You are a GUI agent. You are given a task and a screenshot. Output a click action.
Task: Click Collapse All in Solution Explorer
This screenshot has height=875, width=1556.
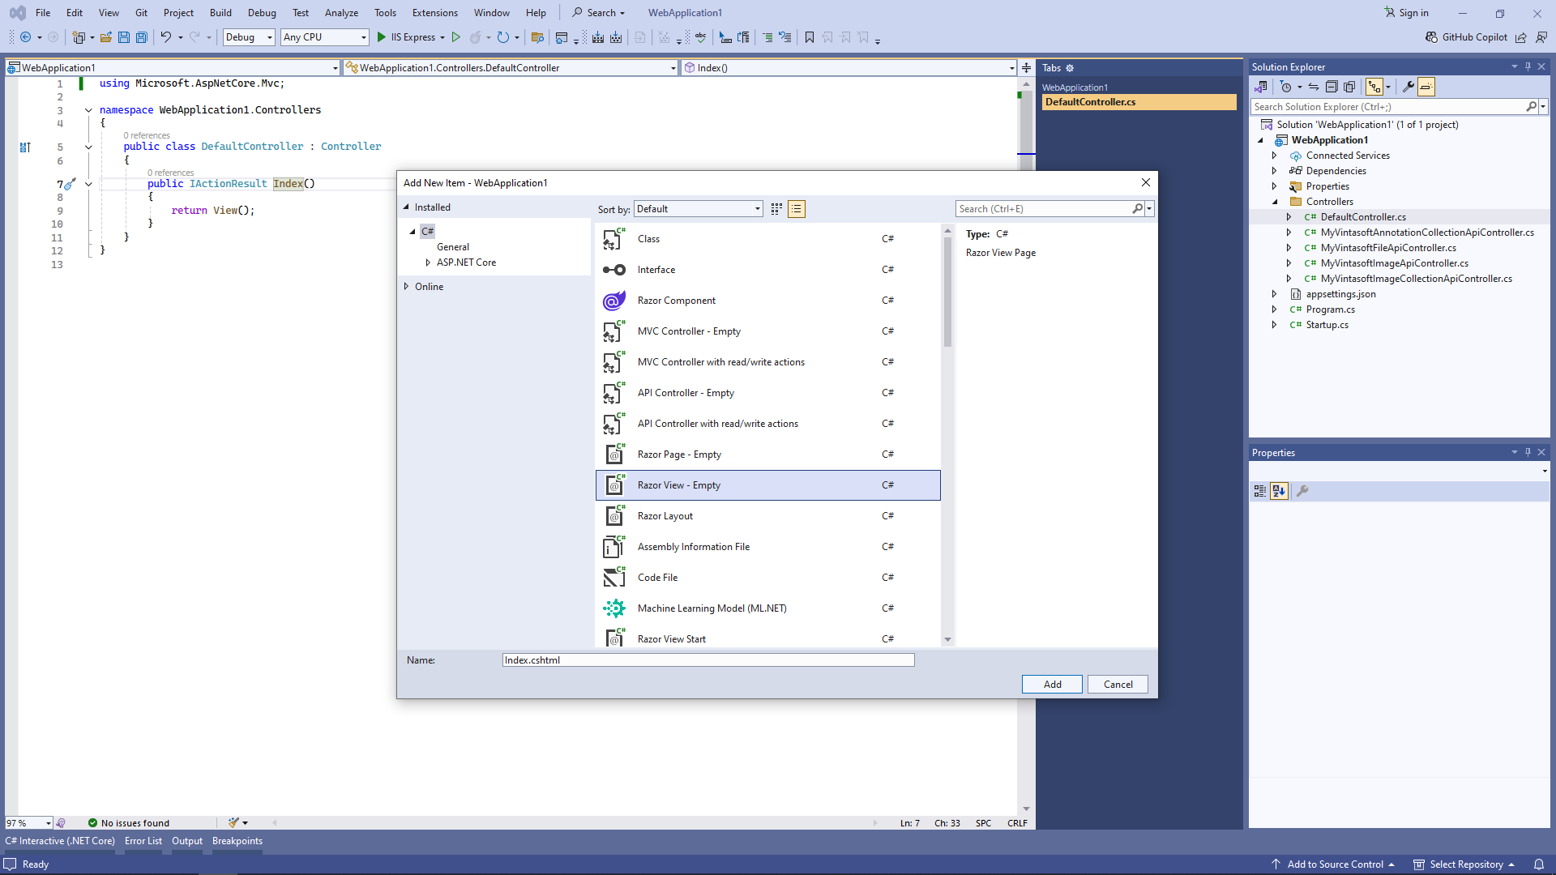(x=1332, y=87)
